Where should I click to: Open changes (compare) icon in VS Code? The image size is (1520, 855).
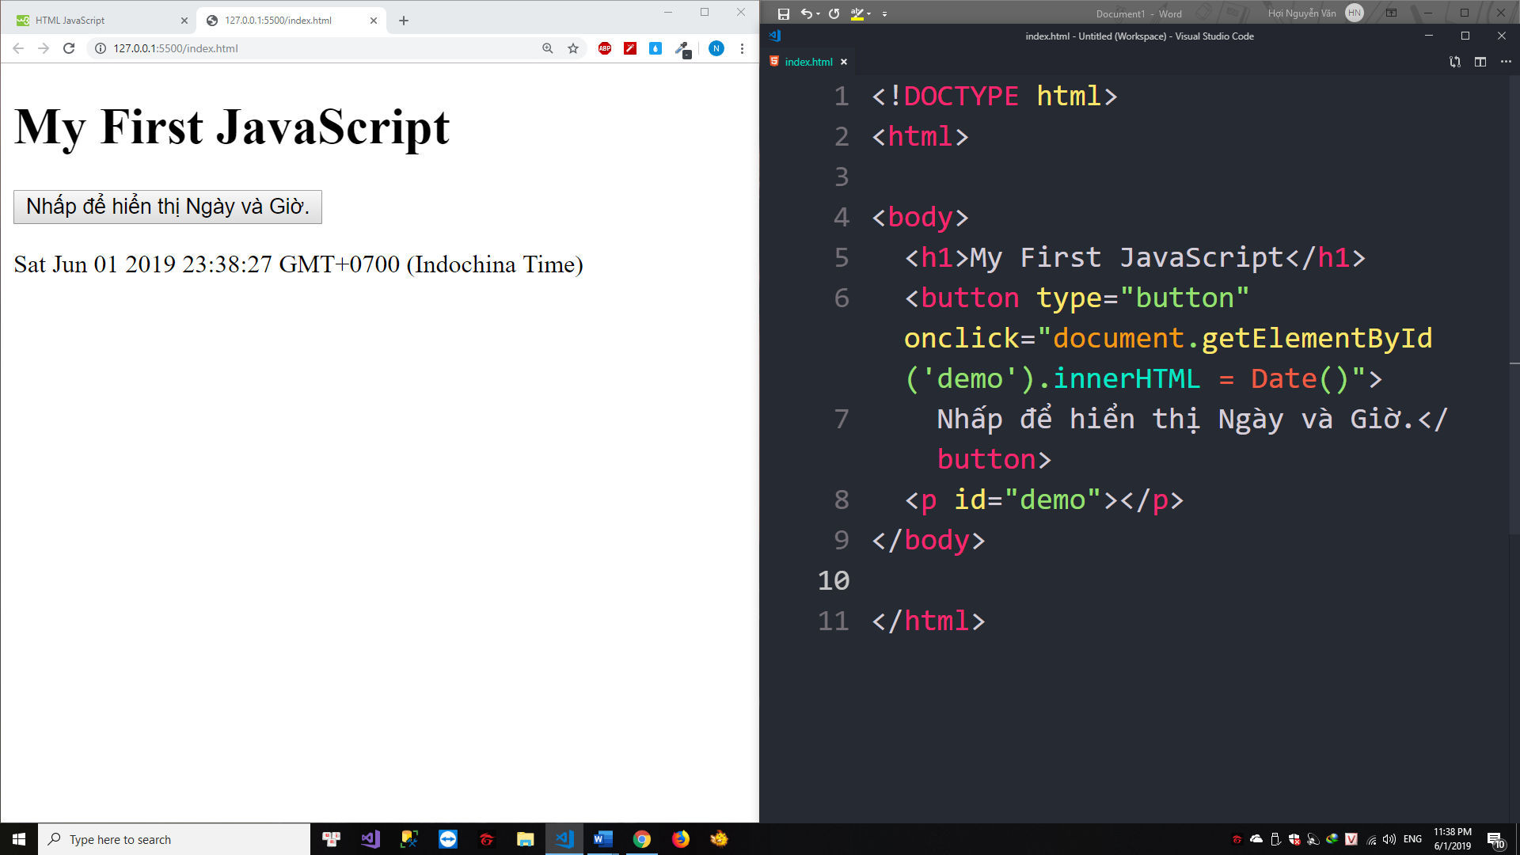point(1454,62)
